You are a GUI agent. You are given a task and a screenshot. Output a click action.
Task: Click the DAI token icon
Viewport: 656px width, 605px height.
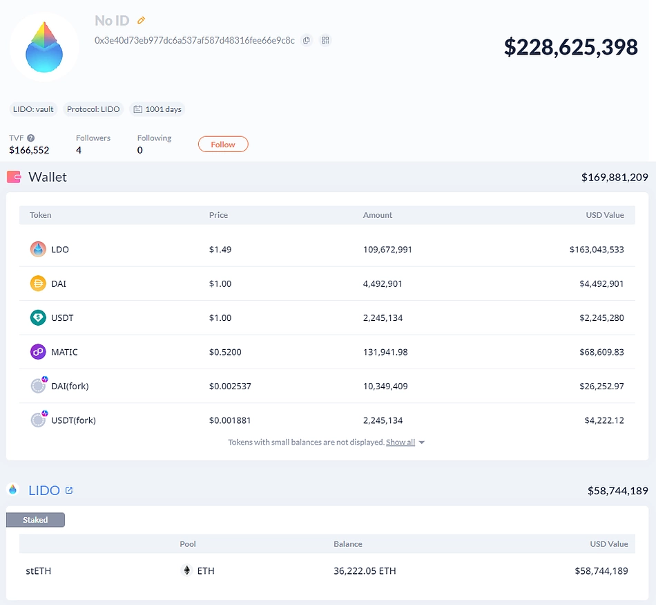coord(38,283)
